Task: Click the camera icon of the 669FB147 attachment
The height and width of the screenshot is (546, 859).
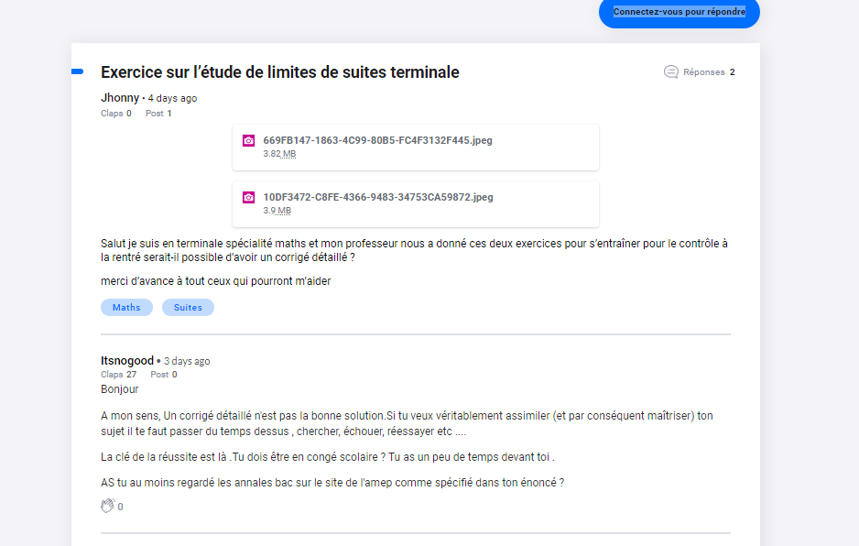Action: click(248, 140)
